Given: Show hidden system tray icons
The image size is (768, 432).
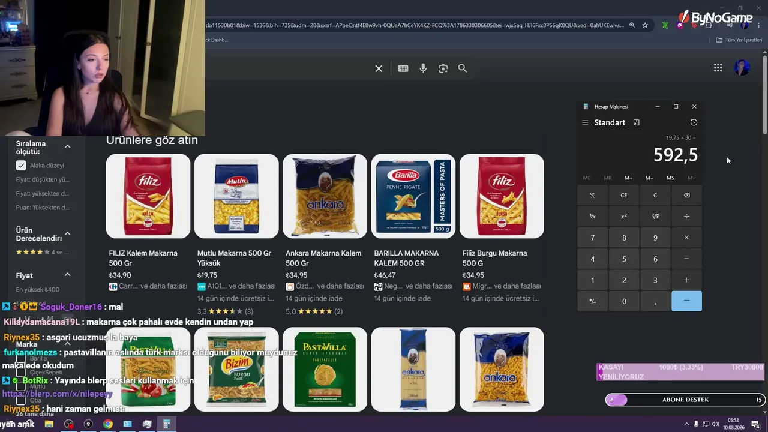Looking at the screenshot, I should [686, 424].
